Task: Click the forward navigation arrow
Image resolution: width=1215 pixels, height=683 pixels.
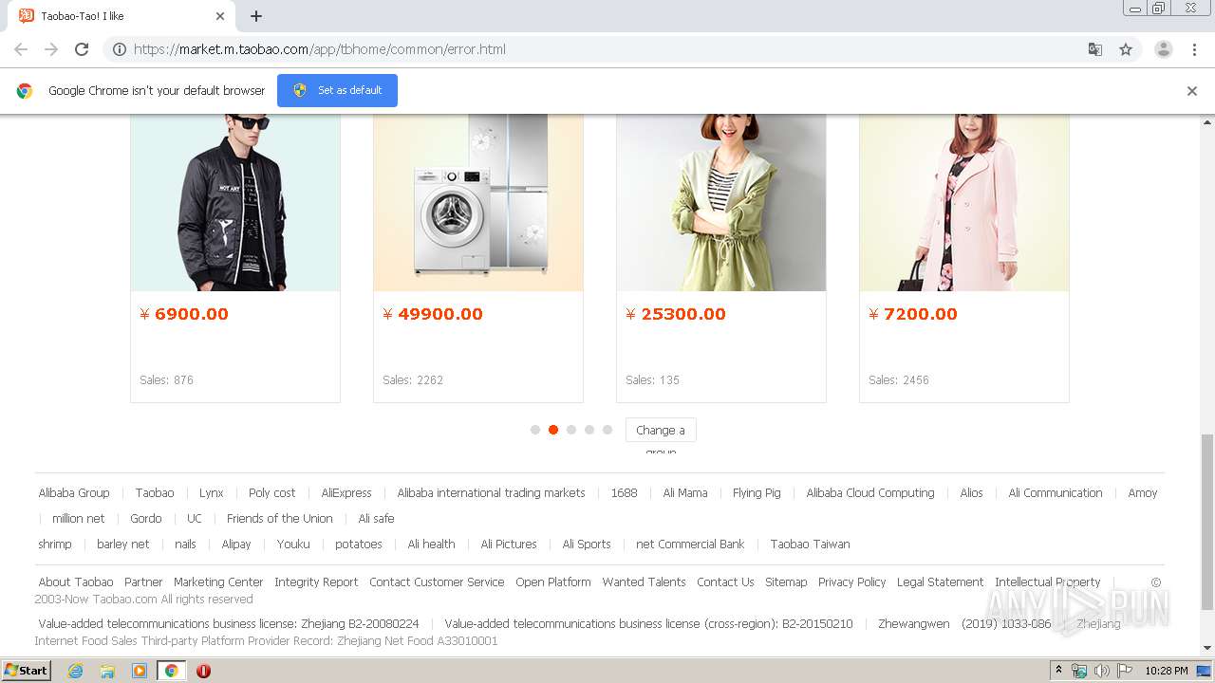Action: pos(51,49)
